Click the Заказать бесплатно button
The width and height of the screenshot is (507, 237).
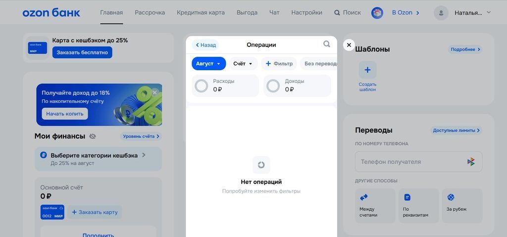(x=82, y=52)
